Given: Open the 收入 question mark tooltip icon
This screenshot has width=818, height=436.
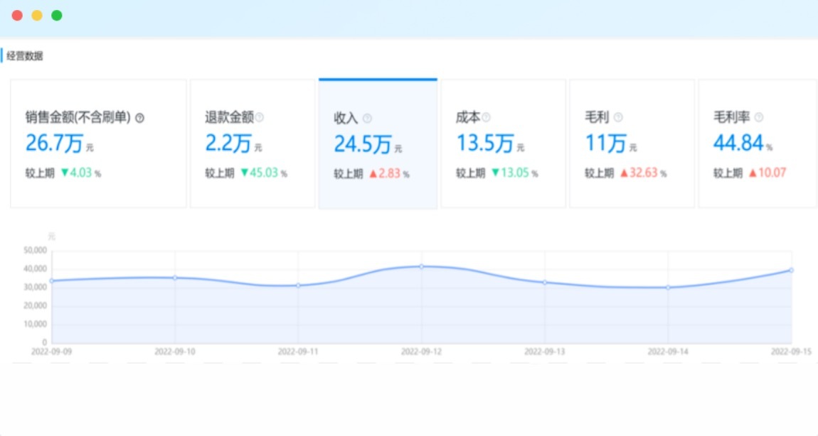Looking at the screenshot, I should tap(367, 119).
